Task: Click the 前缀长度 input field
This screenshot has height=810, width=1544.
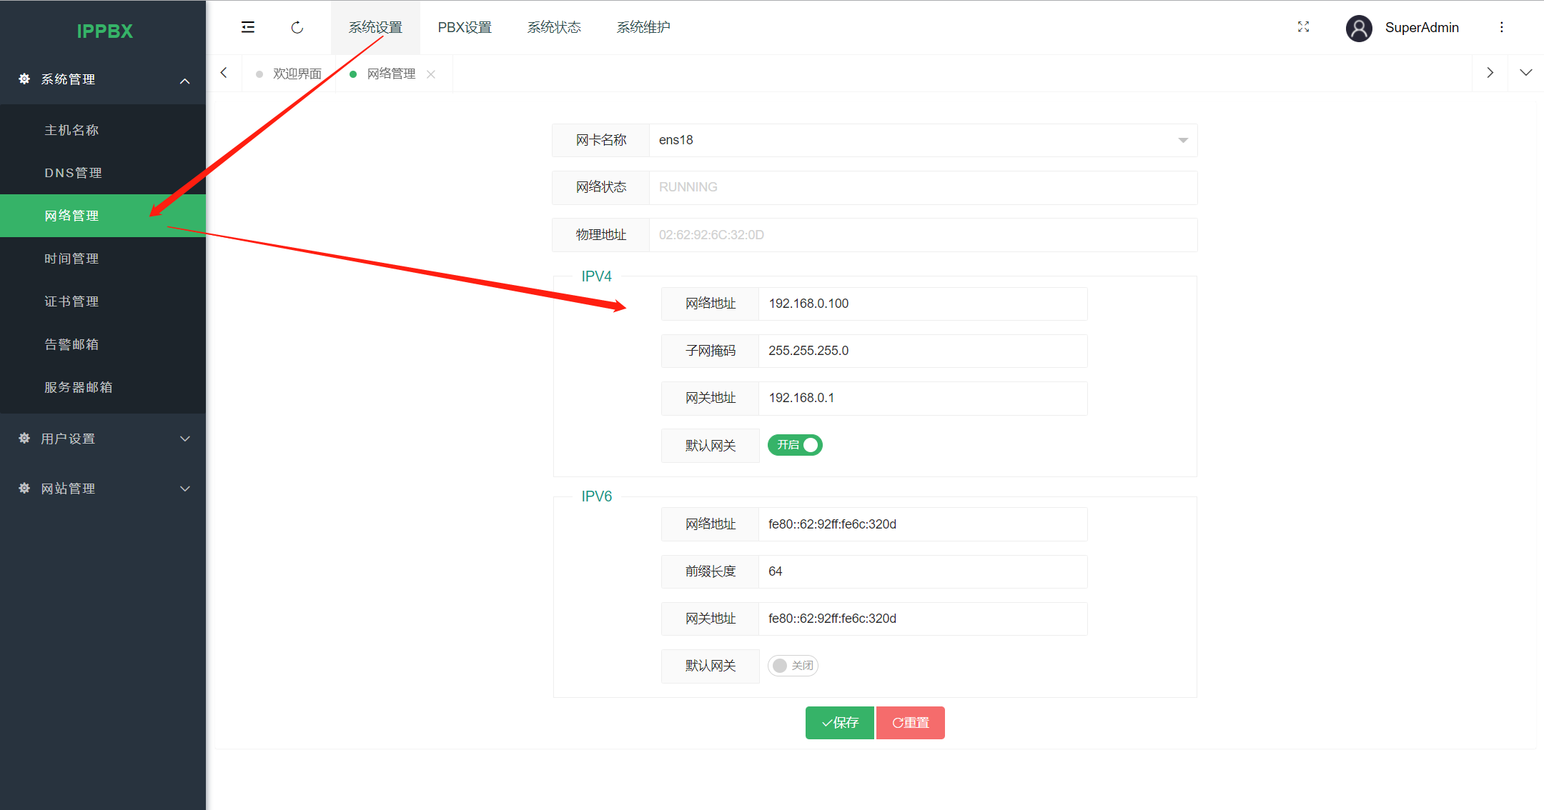Action: point(923,571)
